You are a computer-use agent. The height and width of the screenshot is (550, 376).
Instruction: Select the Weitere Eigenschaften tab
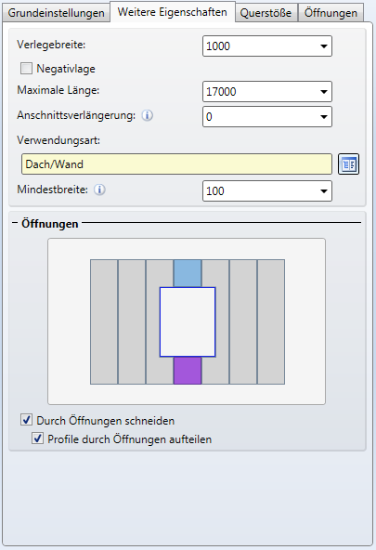pyautogui.click(x=173, y=12)
